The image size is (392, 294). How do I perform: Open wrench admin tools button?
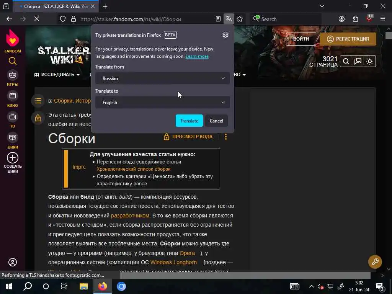tap(375, 262)
